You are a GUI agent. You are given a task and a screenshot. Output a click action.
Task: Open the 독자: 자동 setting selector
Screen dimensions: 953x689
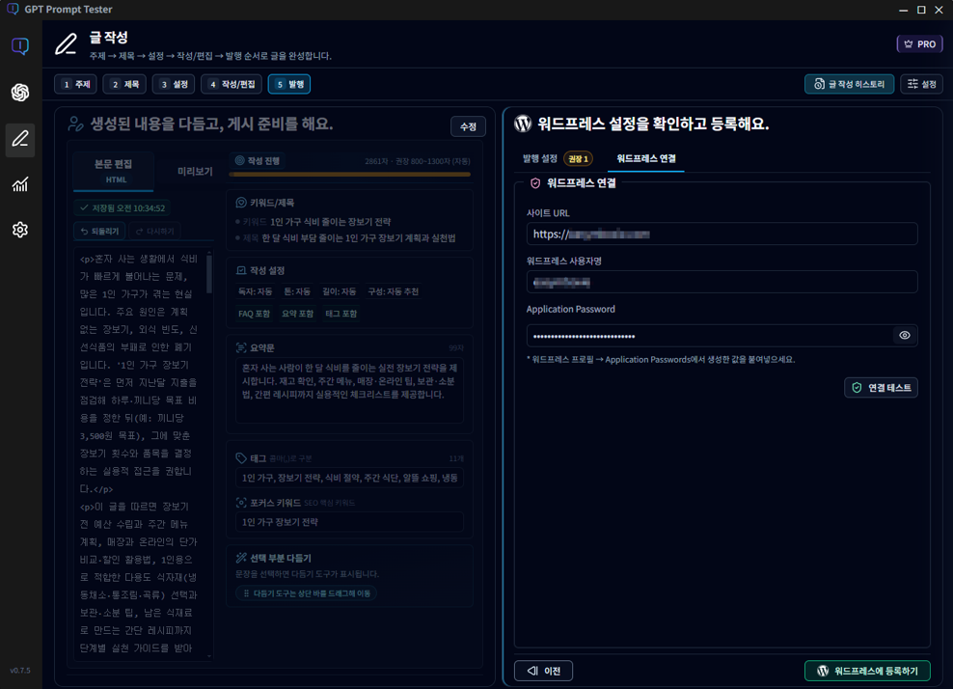click(x=255, y=291)
